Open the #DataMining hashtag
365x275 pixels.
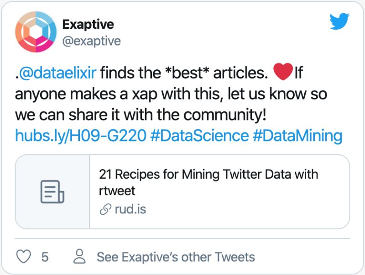297,135
